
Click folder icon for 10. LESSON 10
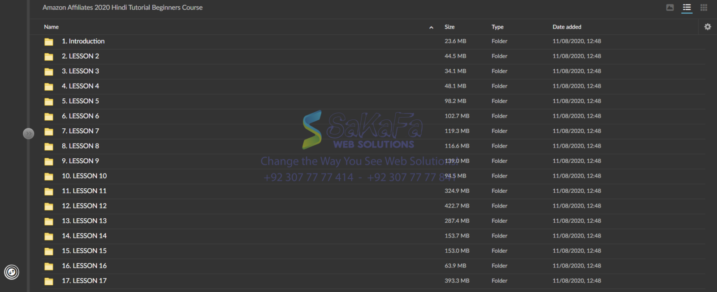click(x=49, y=177)
